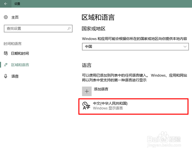Click the gear icon beside 主页
This screenshot has width=192, height=152.
(6, 17)
